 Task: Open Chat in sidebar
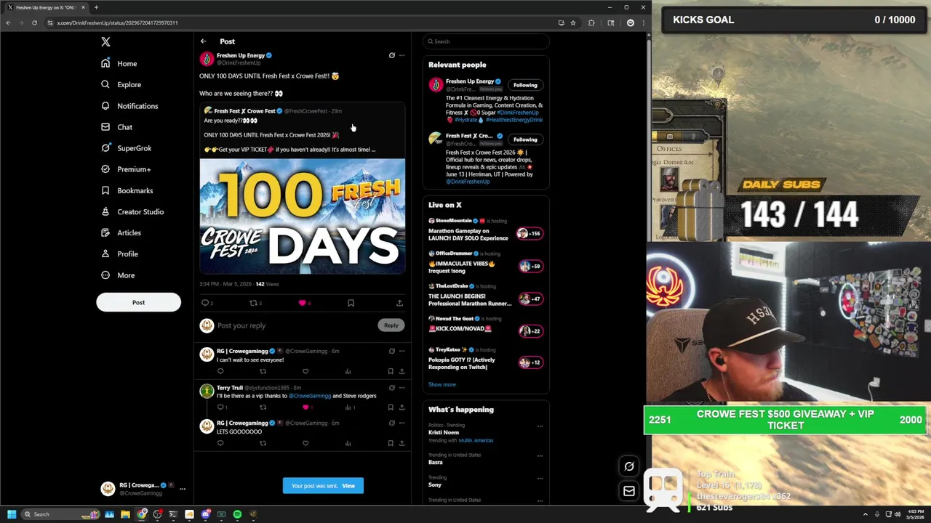pos(116,127)
